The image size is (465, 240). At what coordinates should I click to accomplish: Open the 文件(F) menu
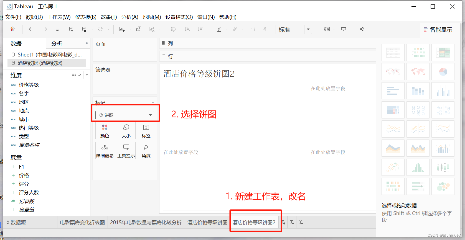coord(13,17)
